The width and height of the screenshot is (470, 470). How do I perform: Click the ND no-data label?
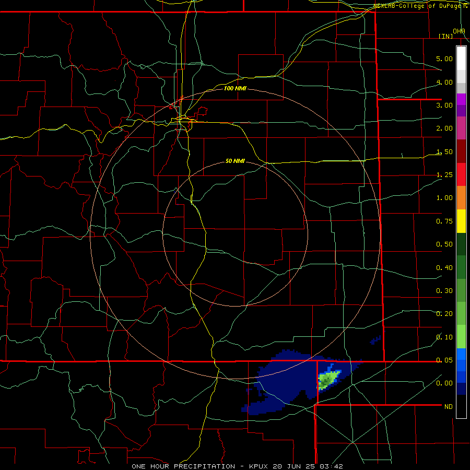pyautogui.click(x=449, y=407)
